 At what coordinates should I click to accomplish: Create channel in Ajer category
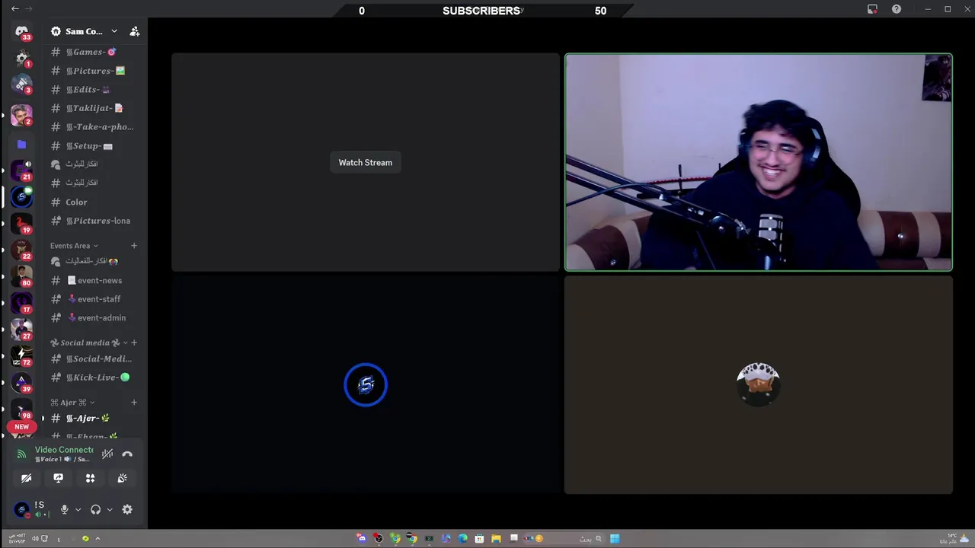click(x=134, y=402)
